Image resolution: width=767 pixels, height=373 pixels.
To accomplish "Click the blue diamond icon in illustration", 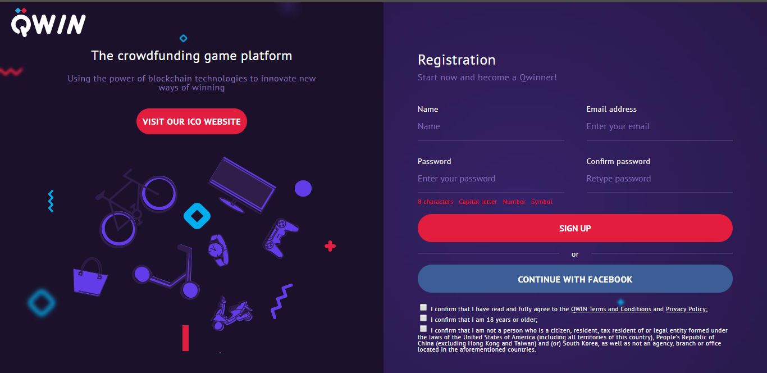I will (197, 216).
